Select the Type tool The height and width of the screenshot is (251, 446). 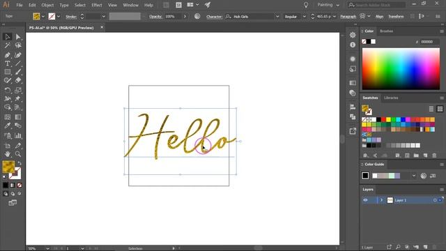click(x=8, y=63)
